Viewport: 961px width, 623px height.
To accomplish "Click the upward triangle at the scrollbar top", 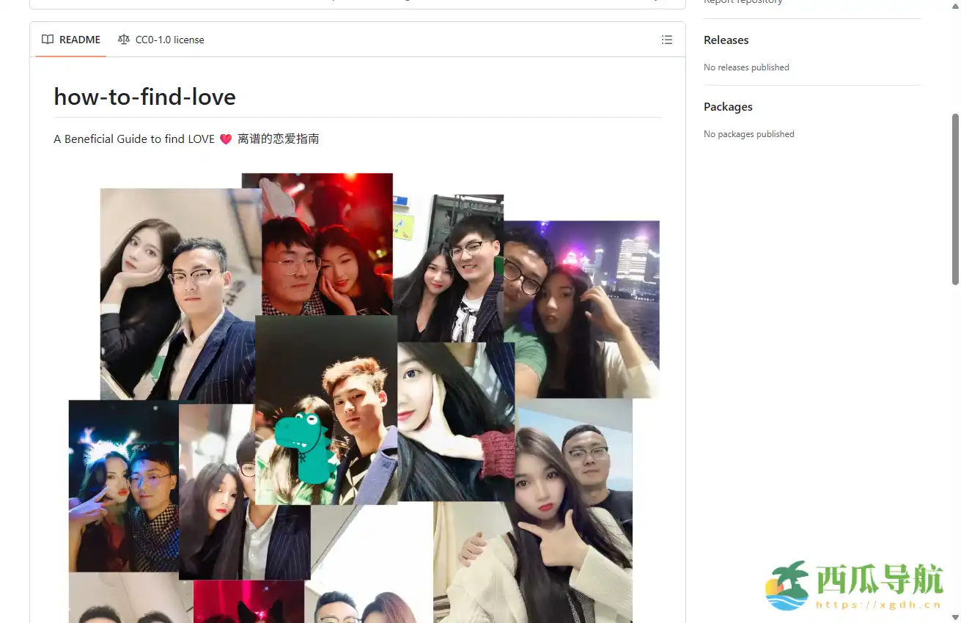I will (x=956, y=6).
